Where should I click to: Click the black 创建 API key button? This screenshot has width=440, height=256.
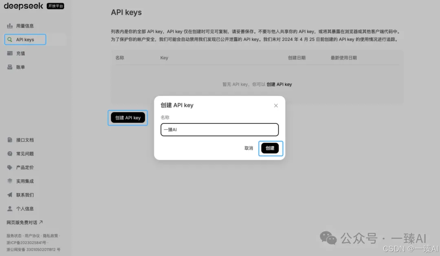(x=128, y=118)
